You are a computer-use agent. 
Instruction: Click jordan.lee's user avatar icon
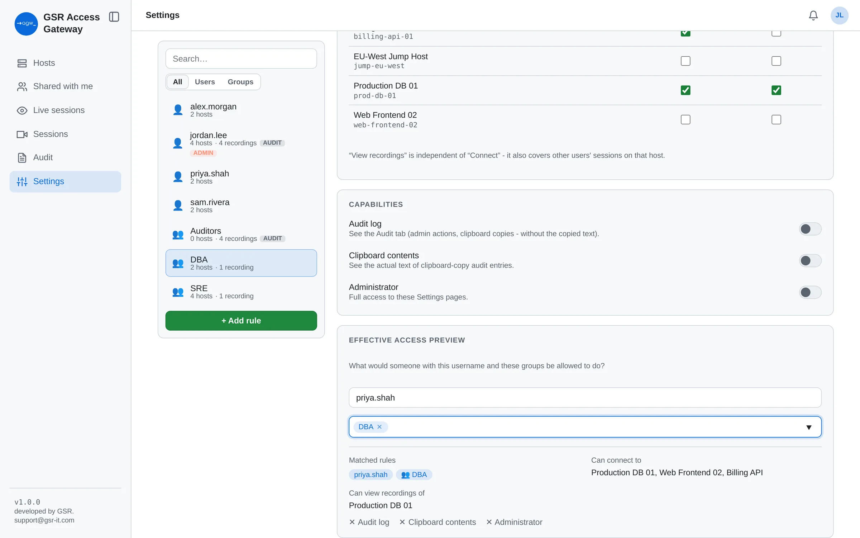point(178,143)
